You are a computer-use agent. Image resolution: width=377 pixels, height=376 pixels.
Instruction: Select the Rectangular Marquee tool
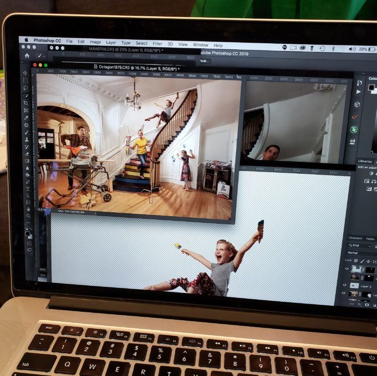click(x=26, y=80)
